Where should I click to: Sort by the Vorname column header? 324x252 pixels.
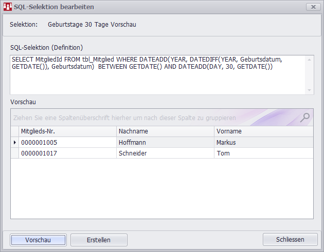pyautogui.click(x=263, y=131)
